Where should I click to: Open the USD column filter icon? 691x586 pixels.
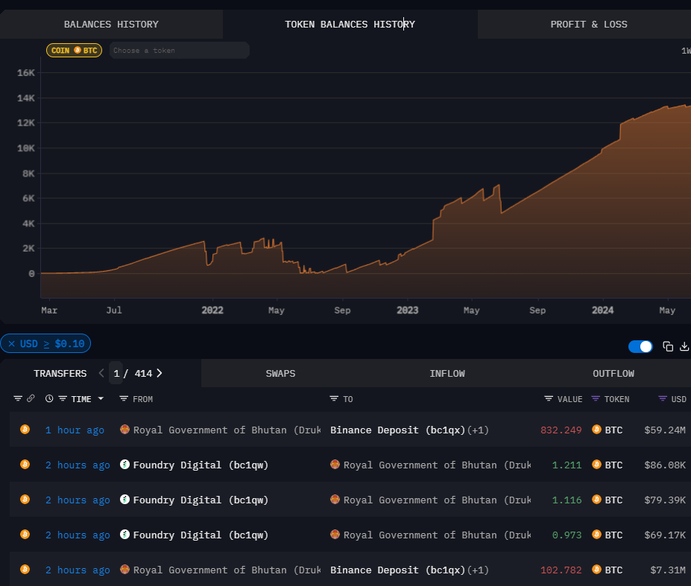tap(663, 399)
